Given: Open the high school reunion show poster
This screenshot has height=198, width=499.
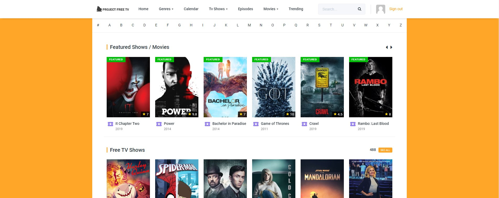Looking at the screenshot, I should coord(371,179).
